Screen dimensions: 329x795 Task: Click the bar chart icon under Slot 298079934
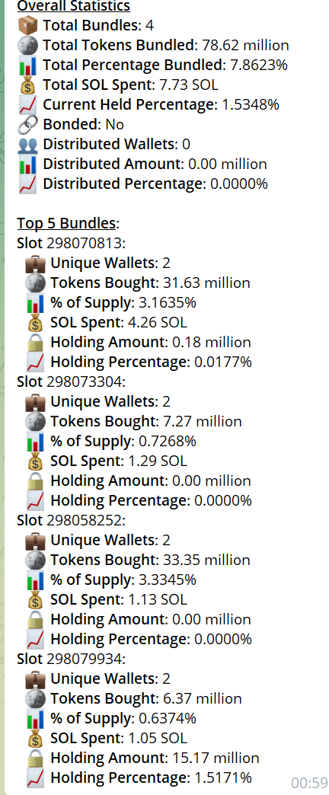[x=35, y=718]
